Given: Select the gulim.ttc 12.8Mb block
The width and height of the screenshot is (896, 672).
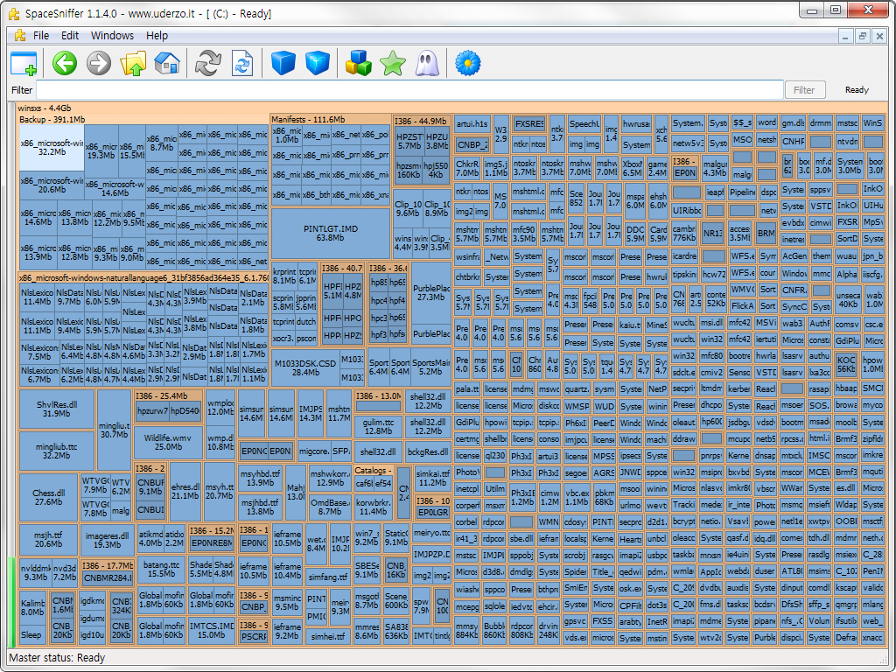Looking at the screenshot, I should click(378, 426).
